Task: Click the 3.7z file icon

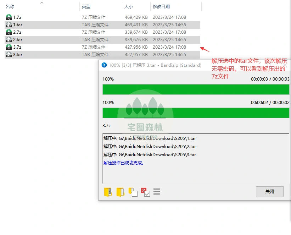Action: [x=9, y=47]
